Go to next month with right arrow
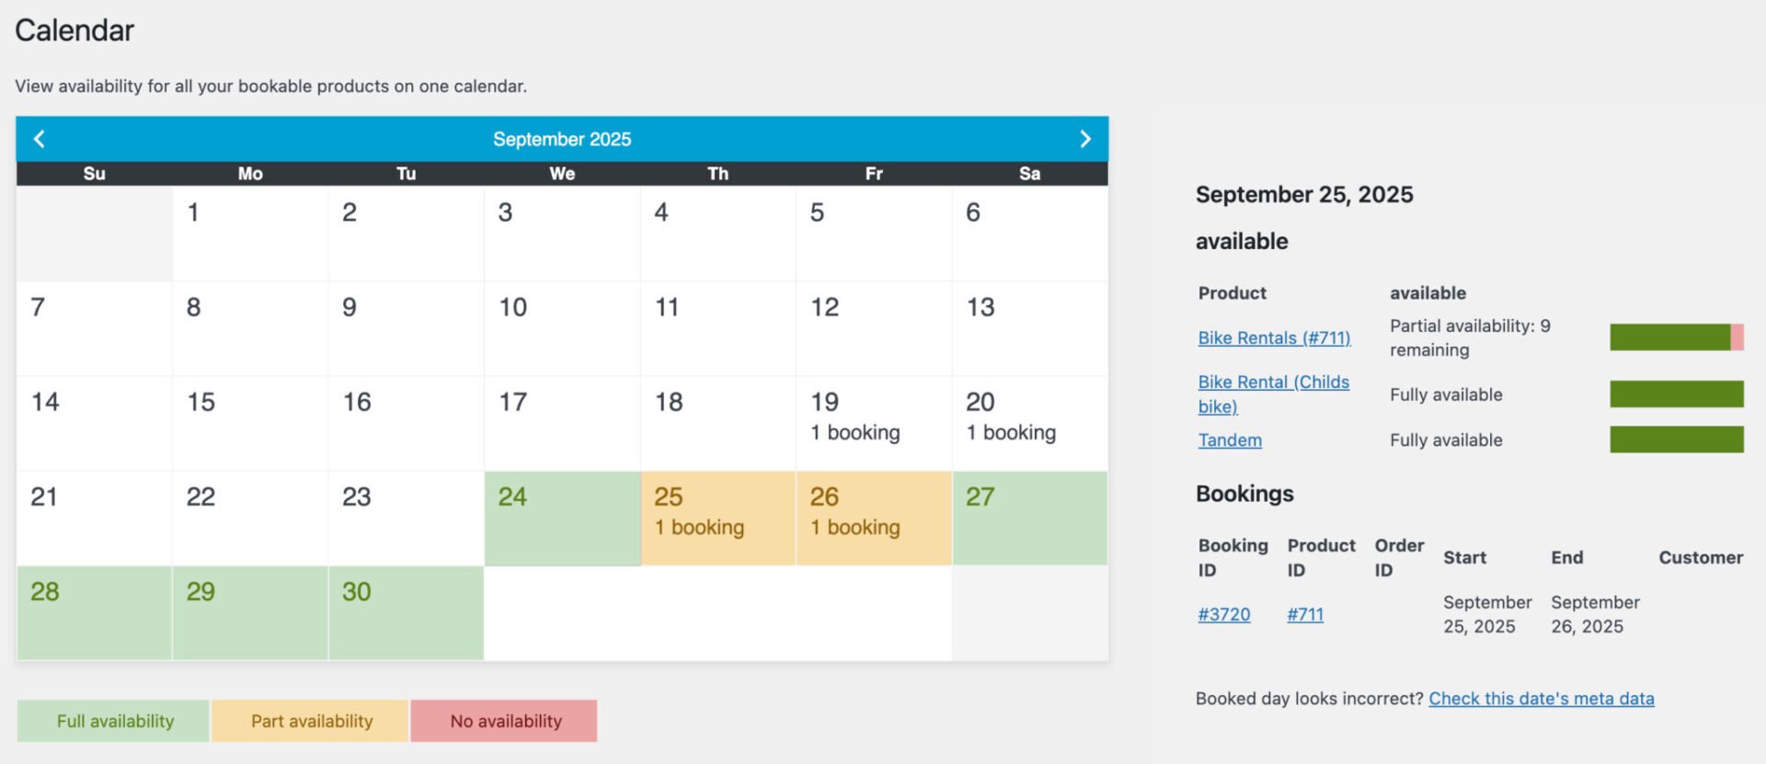 pyautogui.click(x=1085, y=139)
